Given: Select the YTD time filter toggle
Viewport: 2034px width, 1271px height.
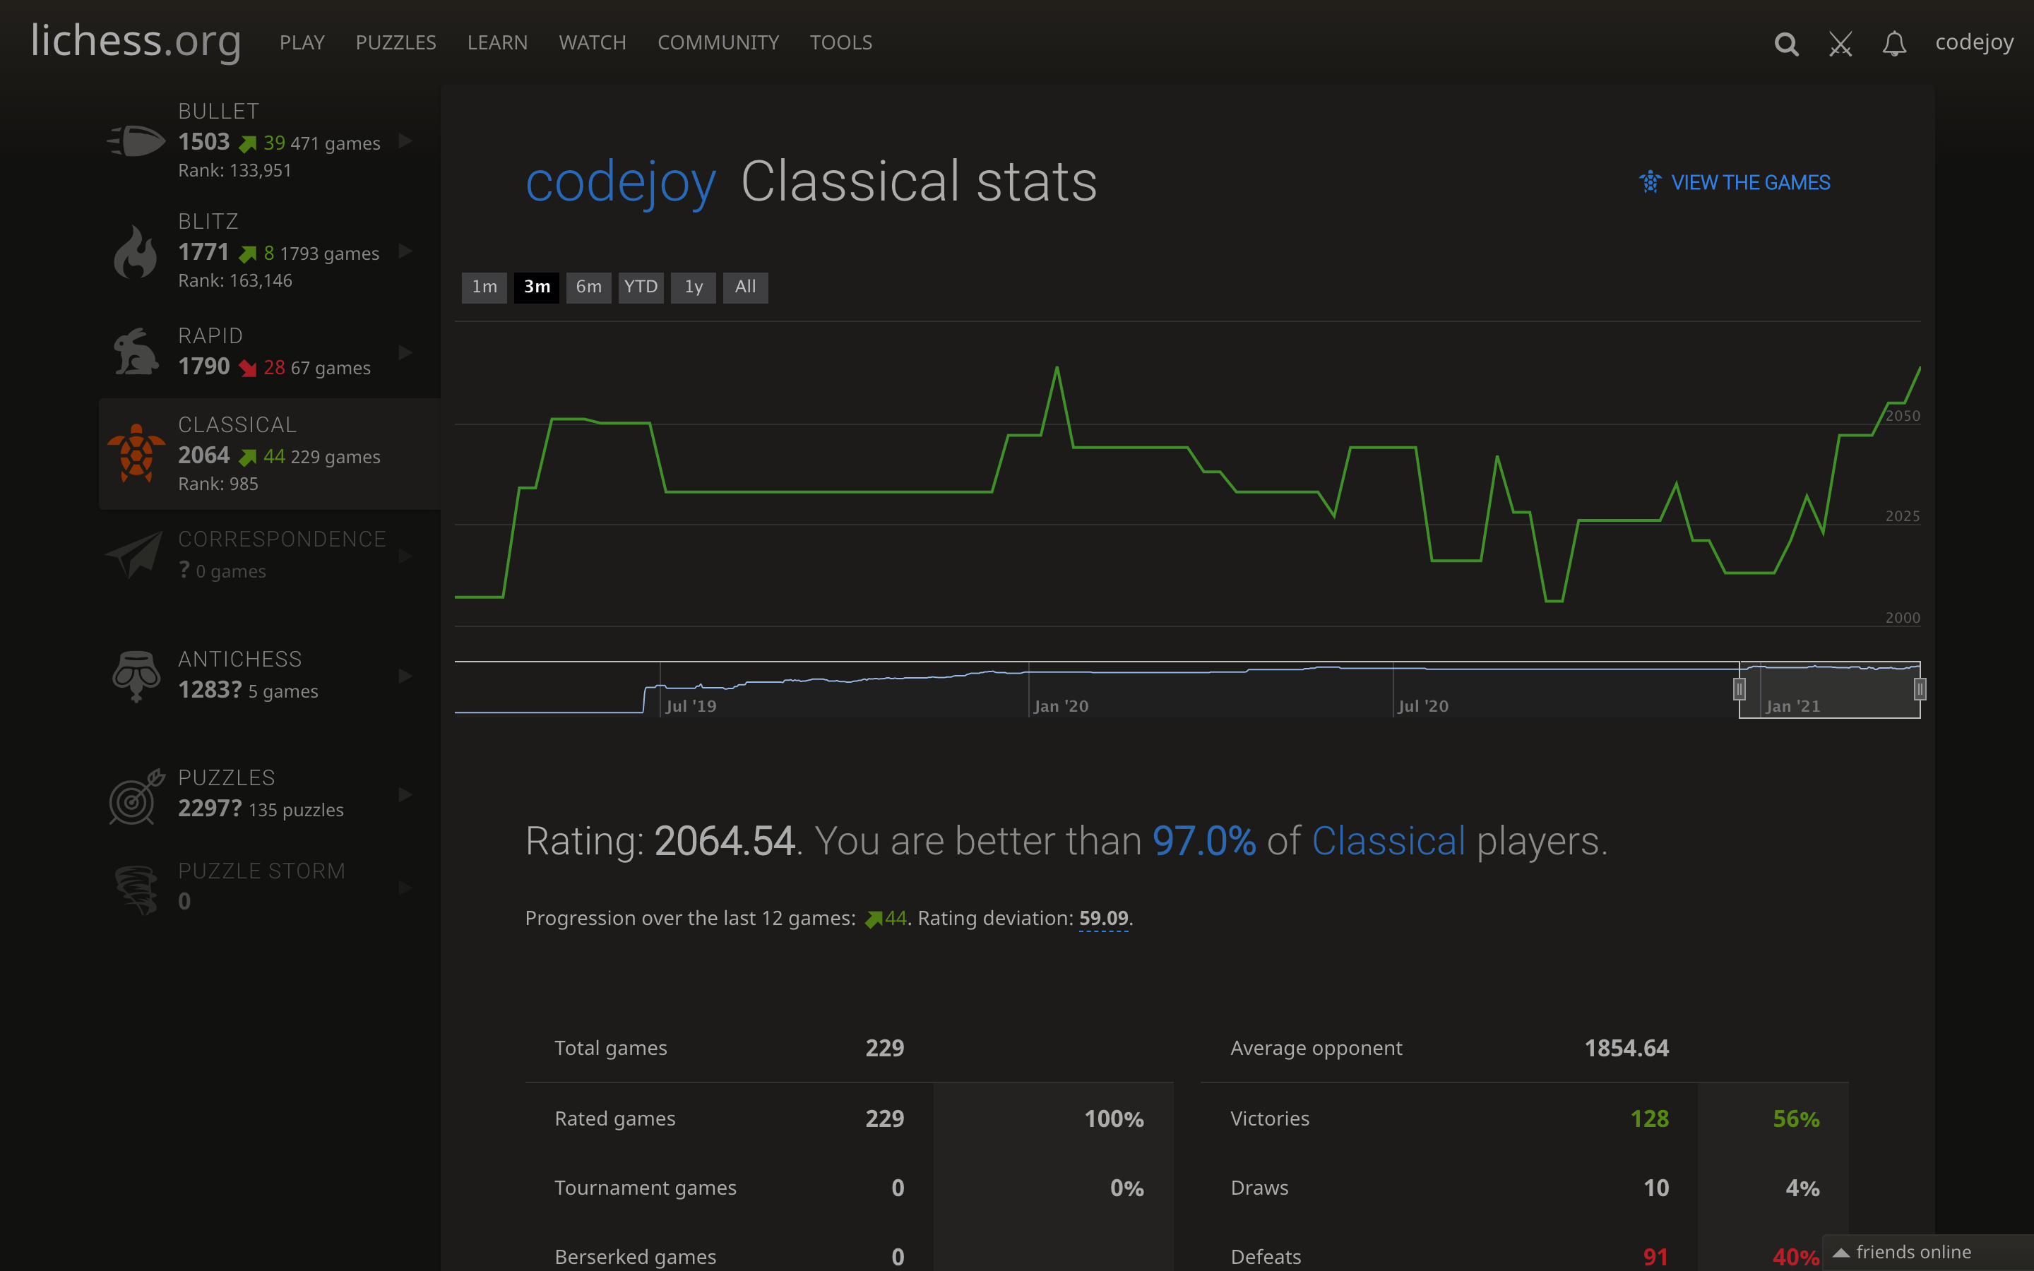Looking at the screenshot, I should tap(638, 287).
